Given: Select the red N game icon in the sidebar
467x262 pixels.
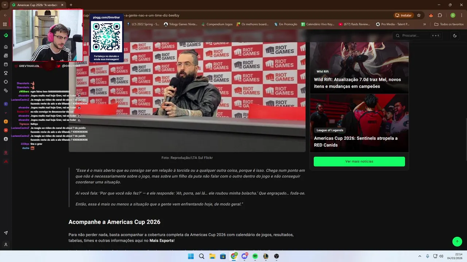Looking at the screenshot, I should 6,130.
